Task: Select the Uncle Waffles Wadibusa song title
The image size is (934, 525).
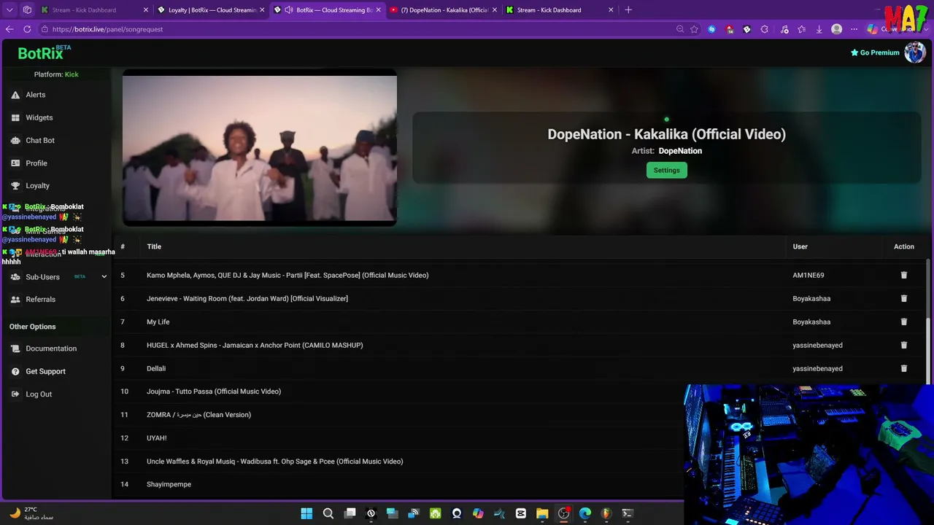Action: pos(274,462)
